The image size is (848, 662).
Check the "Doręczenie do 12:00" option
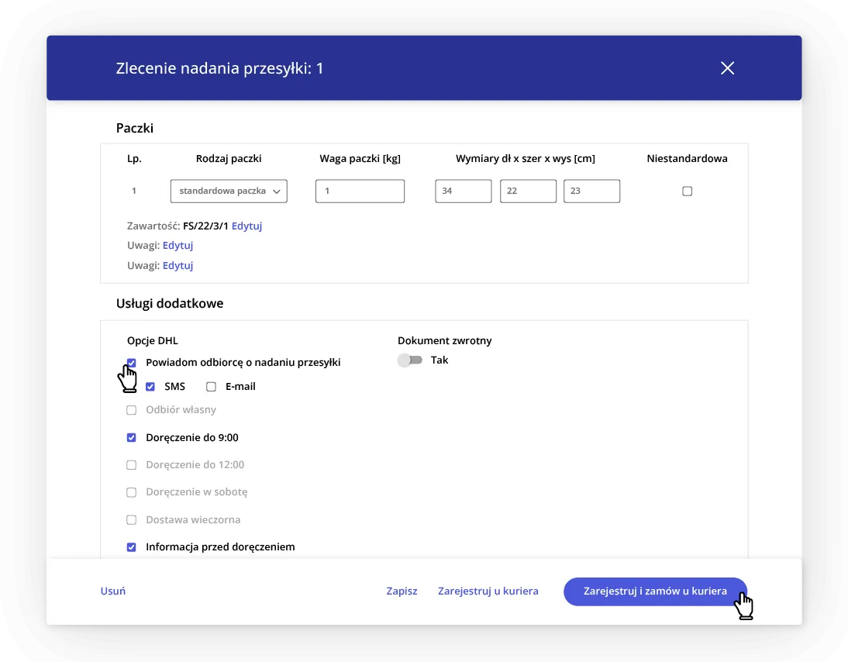point(131,464)
